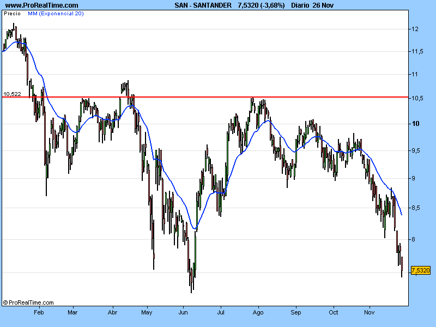Click the Jul label on time axis
Screen dimensions: 436x327
pyautogui.click(x=221, y=312)
